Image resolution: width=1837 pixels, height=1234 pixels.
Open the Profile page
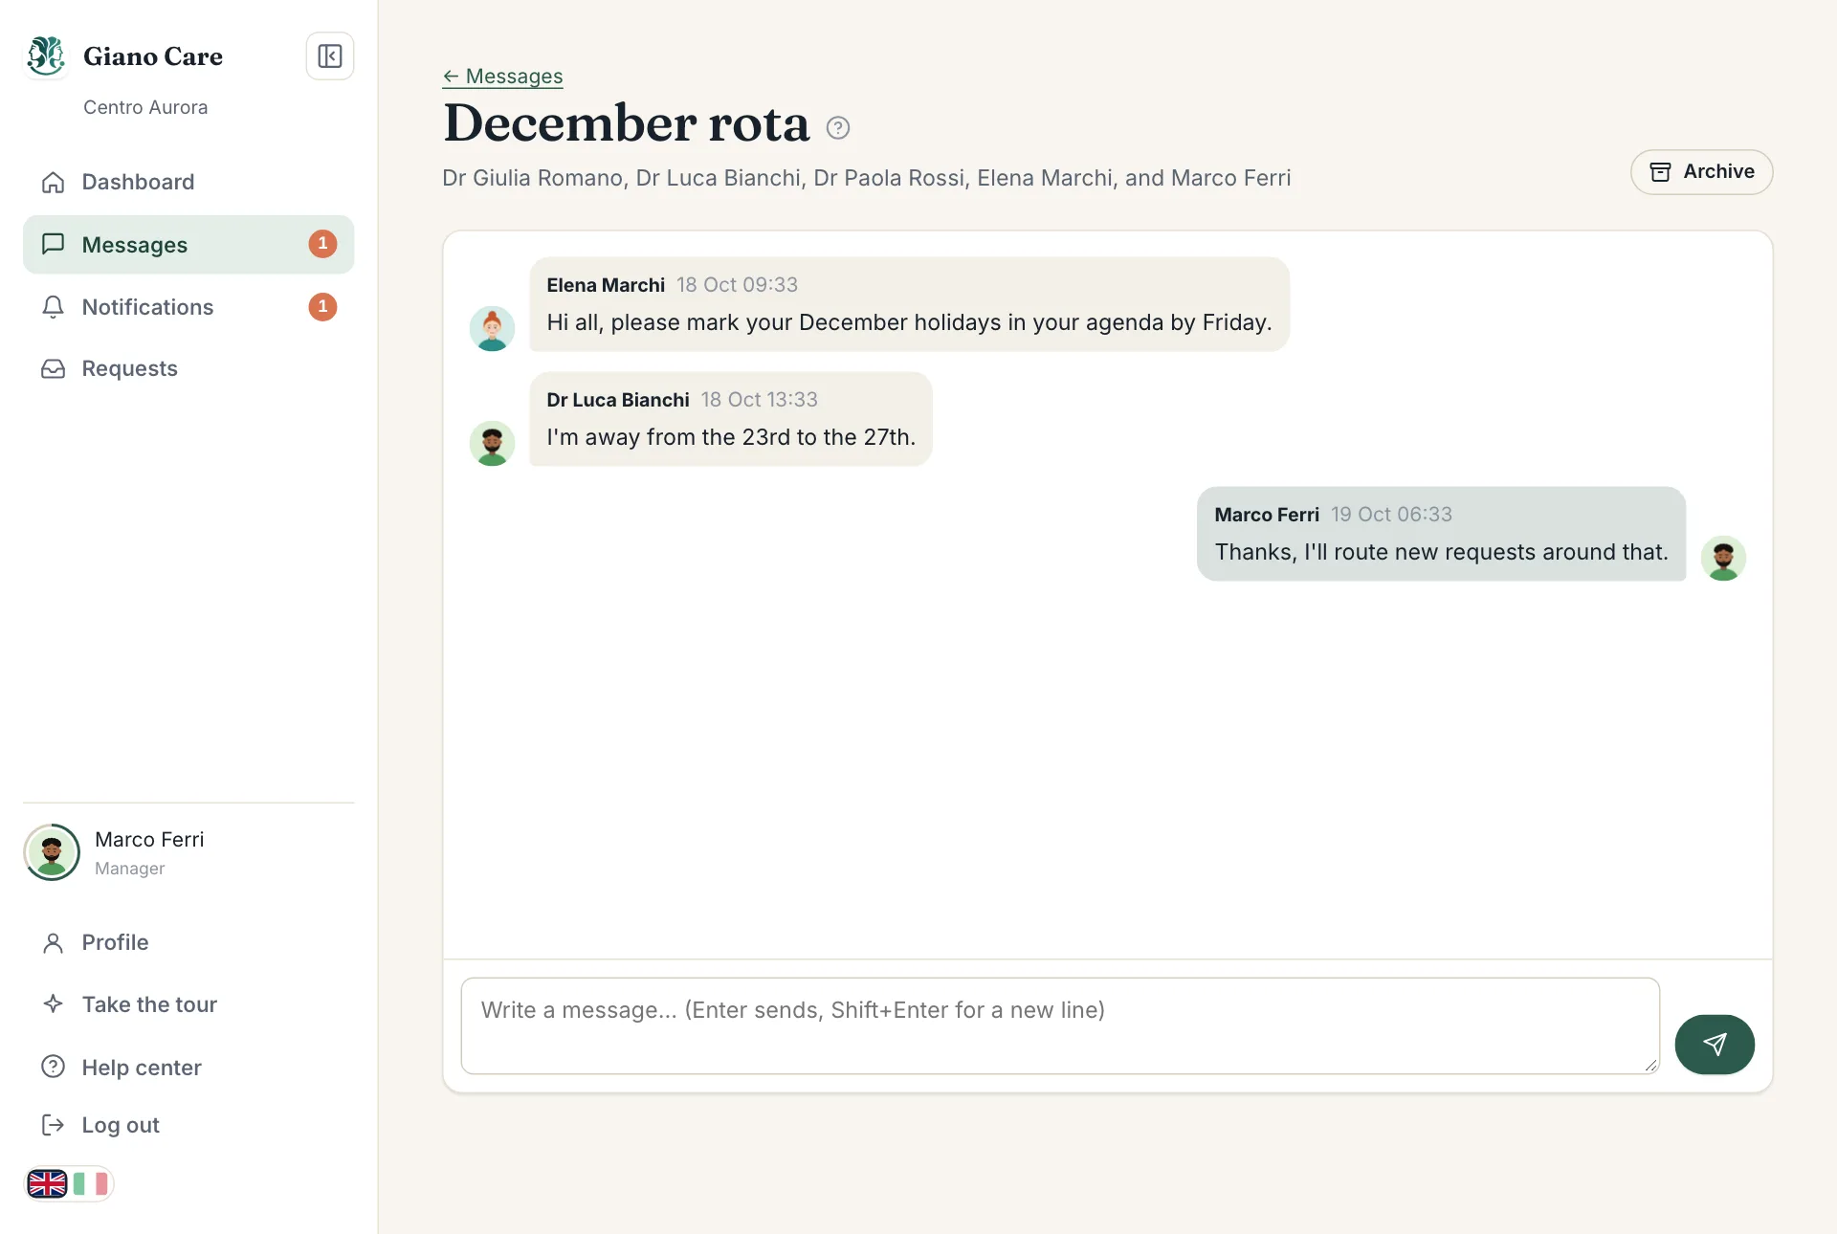click(188, 942)
